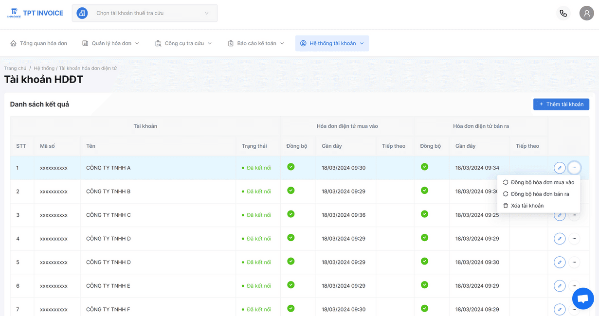Image resolution: width=599 pixels, height=316 pixels.
Task: Click sales sync checkmark in row 5
Action: [425, 261]
